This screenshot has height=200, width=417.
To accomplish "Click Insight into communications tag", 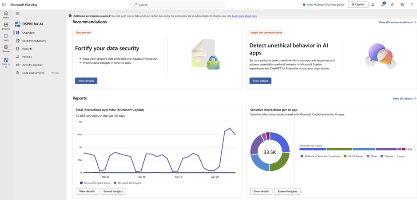I will tap(266, 33).
